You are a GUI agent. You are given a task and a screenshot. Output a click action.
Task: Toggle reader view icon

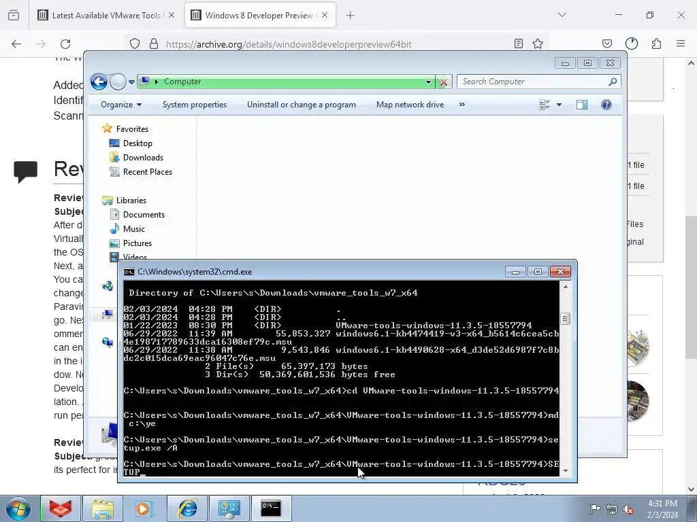pos(518,43)
